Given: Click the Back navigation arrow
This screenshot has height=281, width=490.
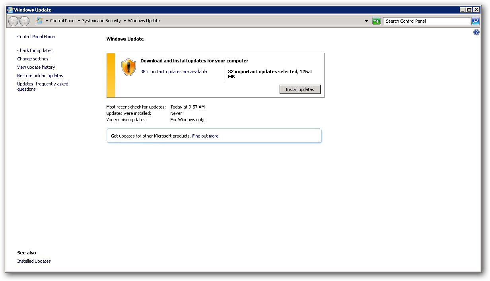Looking at the screenshot, I should (14, 21).
